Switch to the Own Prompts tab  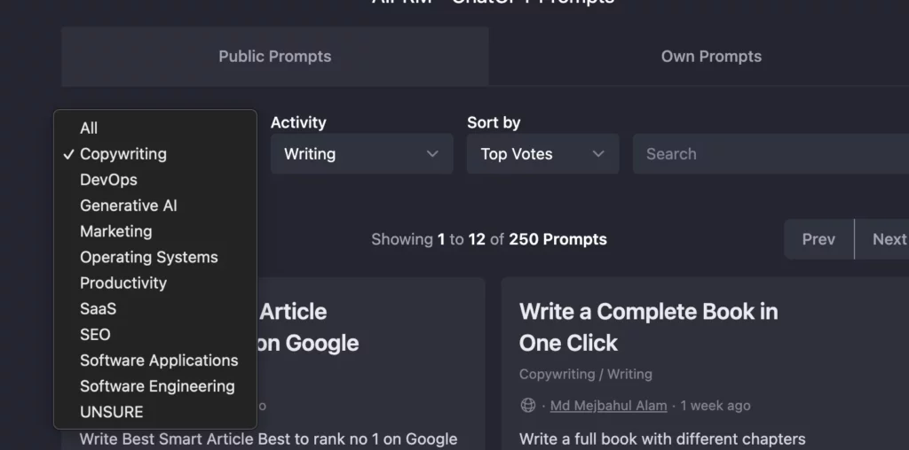(711, 57)
